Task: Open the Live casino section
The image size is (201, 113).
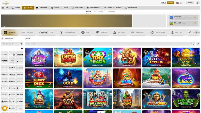Action: tap(41, 8)
